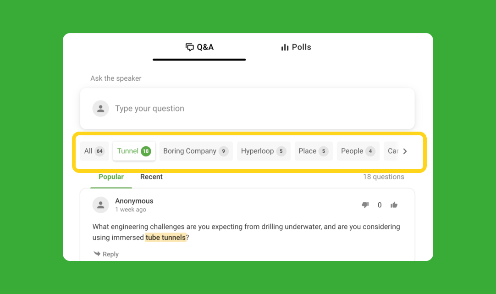Open the Popular questions tab
The image size is (496, 294).
(x=111, y=177)
